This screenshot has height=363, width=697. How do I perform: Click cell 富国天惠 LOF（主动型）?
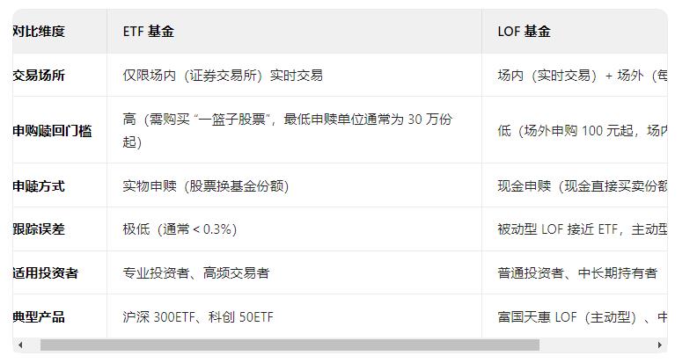pyautogui.click(x=575, y=316)
